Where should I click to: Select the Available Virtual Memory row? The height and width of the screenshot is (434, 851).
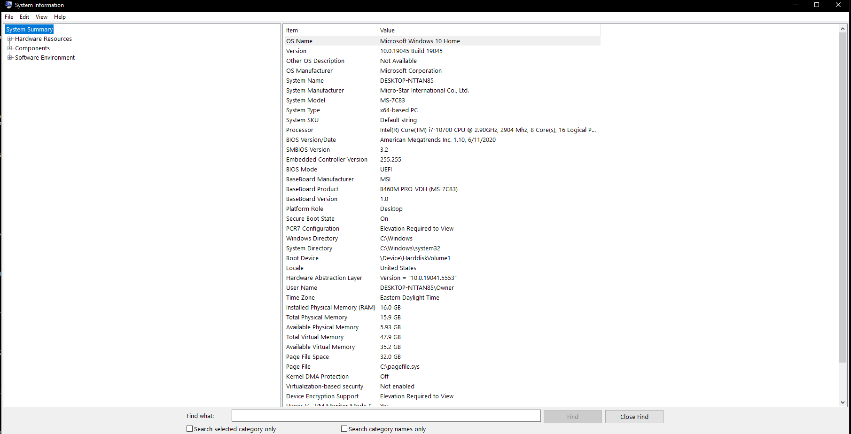pyautogui.click(x=443, y=347)
